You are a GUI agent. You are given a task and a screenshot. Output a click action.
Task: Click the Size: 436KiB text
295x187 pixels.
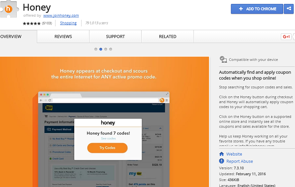coord(229,180)
